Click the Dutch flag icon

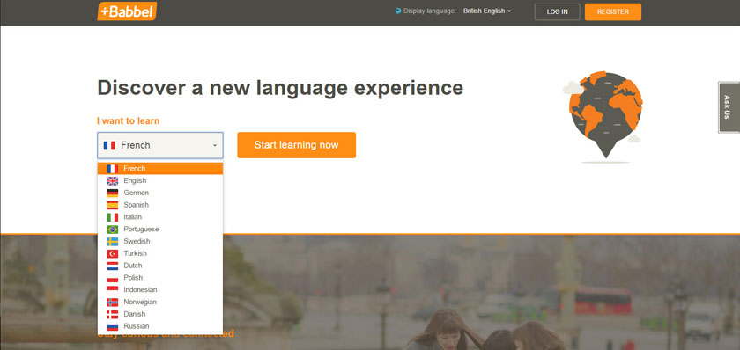(113, 266)
